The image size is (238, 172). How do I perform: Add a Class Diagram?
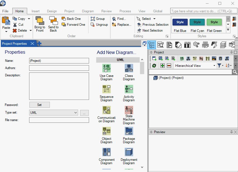pyautogui.click(x=129, y=68)
